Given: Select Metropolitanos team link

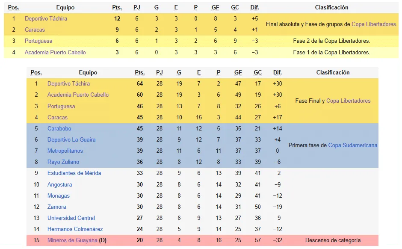Looking at the screenshot, I should coord(65,151).
